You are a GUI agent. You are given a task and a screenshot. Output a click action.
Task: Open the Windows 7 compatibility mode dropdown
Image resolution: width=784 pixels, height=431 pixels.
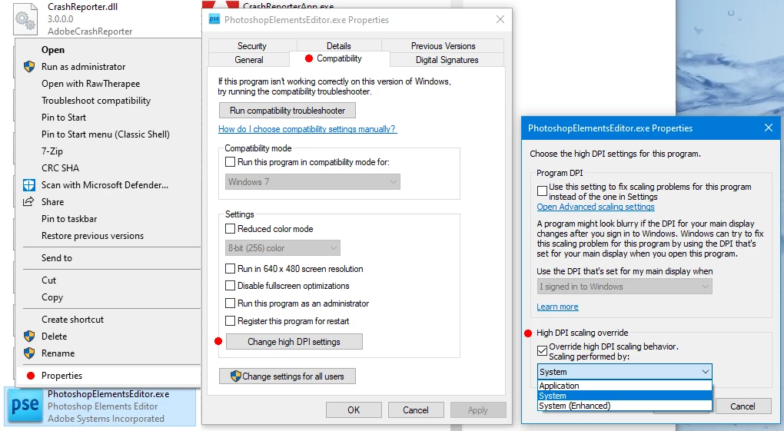point(313,182)
